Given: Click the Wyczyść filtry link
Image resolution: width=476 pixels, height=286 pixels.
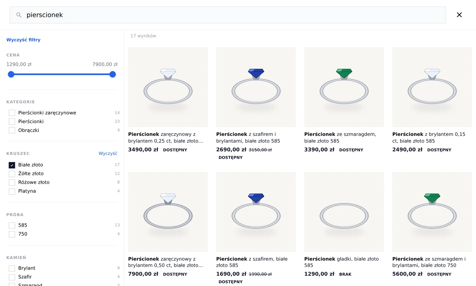Looking at the screenshot, I should point(24,40).
